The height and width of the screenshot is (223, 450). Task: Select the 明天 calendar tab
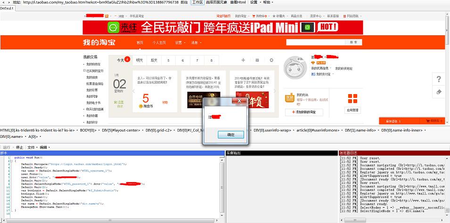(139, 60)
